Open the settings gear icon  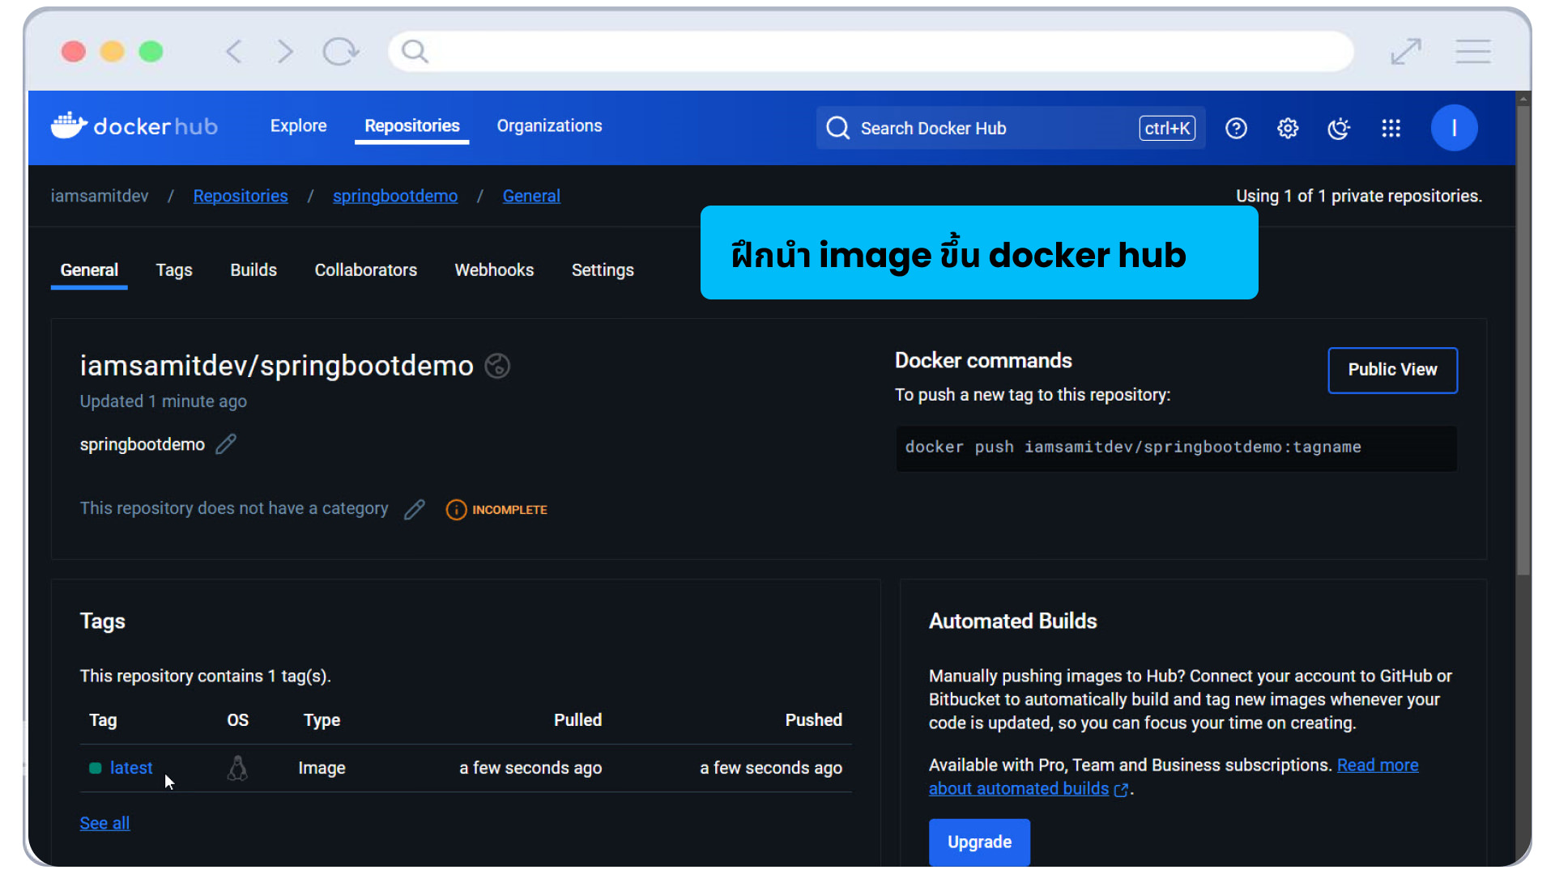[1288, 128]
